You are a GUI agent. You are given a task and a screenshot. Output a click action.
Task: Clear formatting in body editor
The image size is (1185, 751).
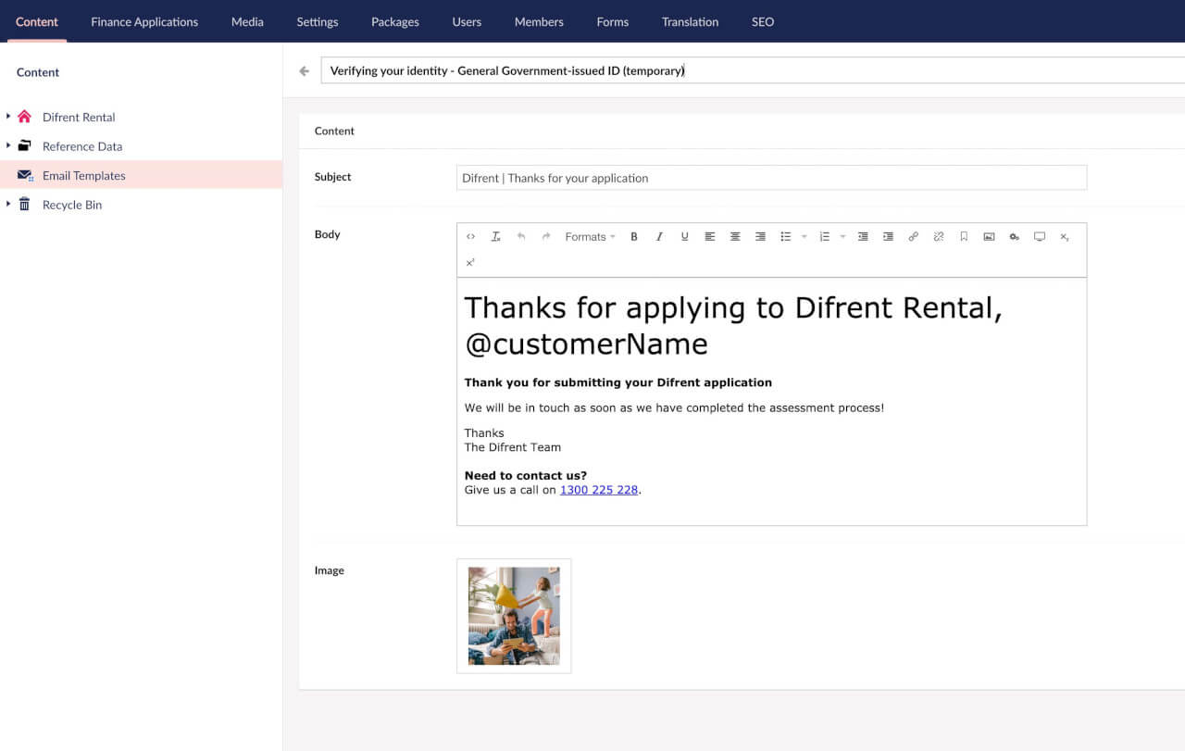495,237
